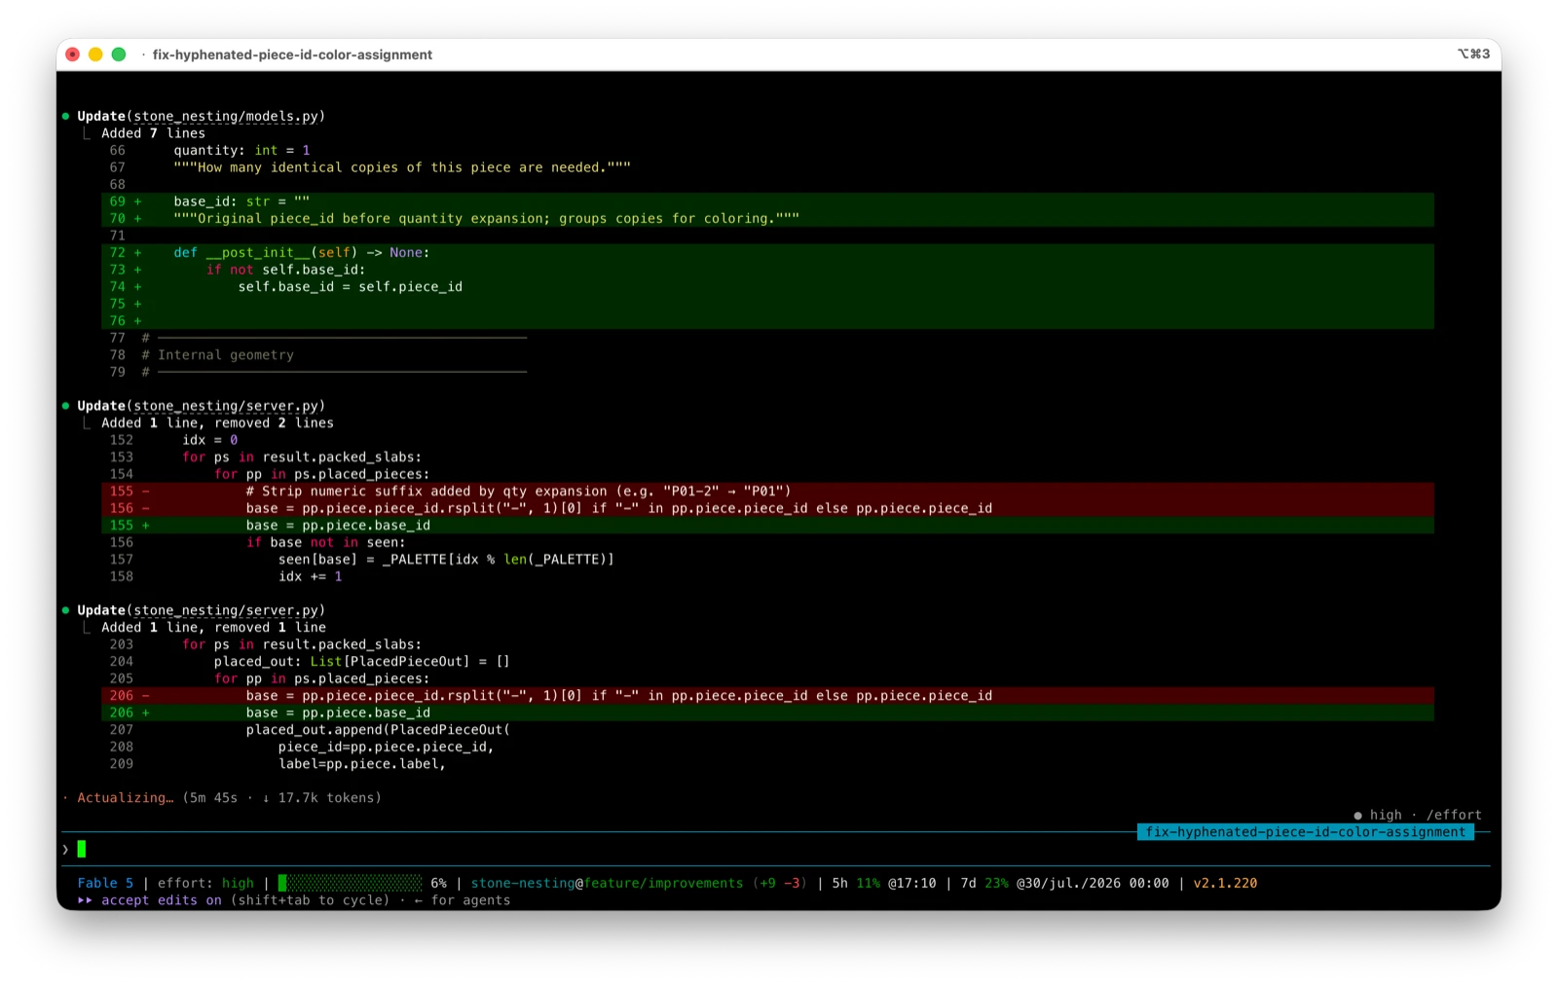Click the 'quantity: int = 1' line
The height and width of the screenshot is (985, 1558).
[241, 150]
